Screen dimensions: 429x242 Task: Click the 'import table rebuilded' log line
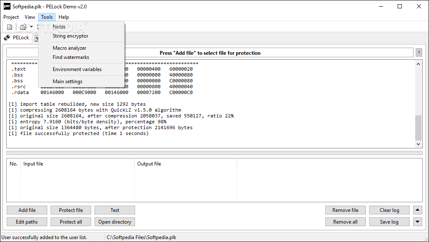(77, 104)
